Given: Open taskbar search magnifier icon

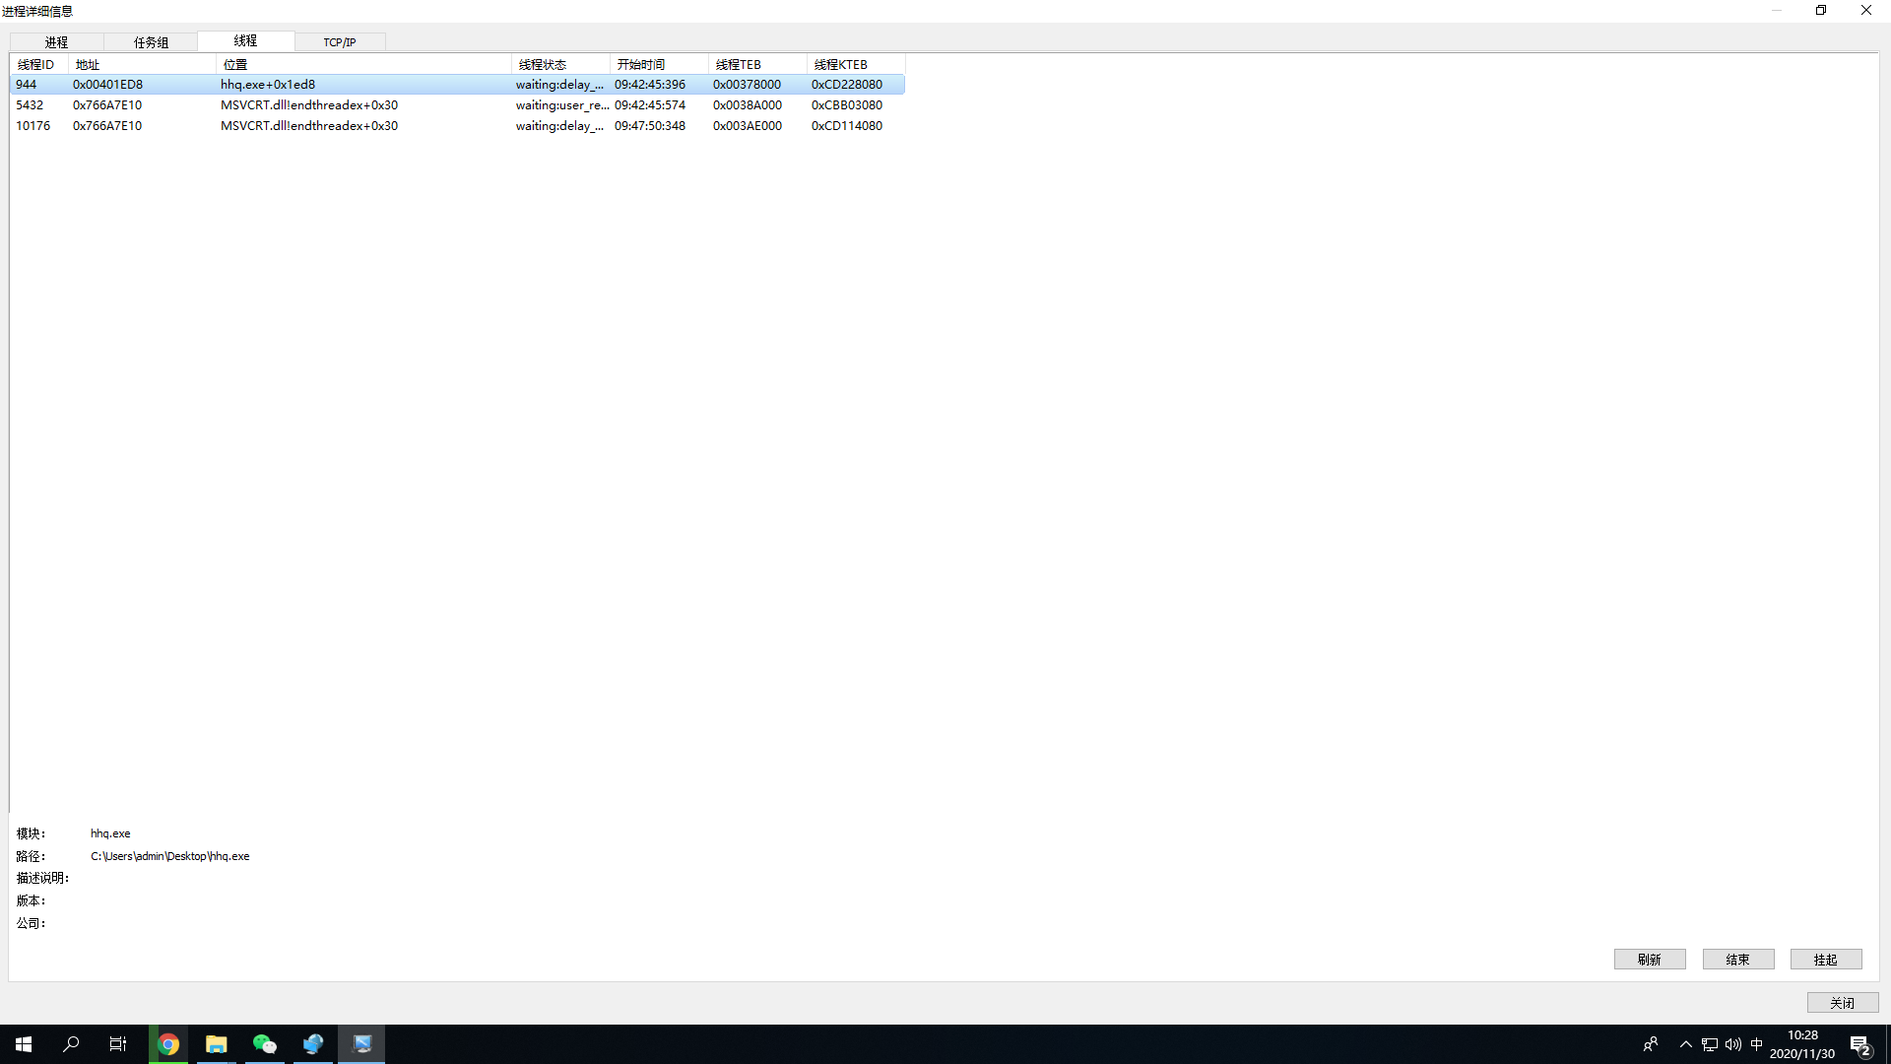Looking at the screenshot, I should pos(71,1044).
